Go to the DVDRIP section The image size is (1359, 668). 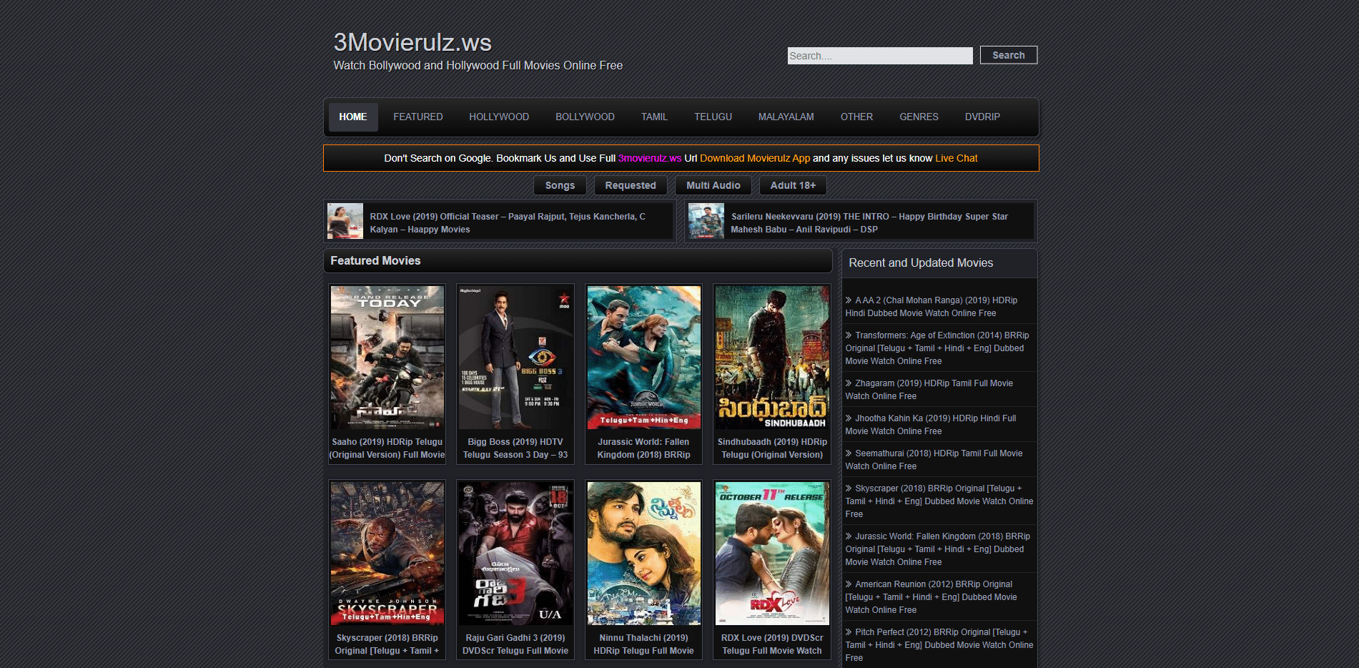coord(982,117)
